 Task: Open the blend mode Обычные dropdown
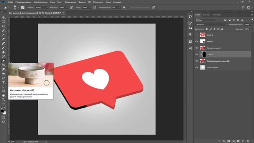[211, 25]
